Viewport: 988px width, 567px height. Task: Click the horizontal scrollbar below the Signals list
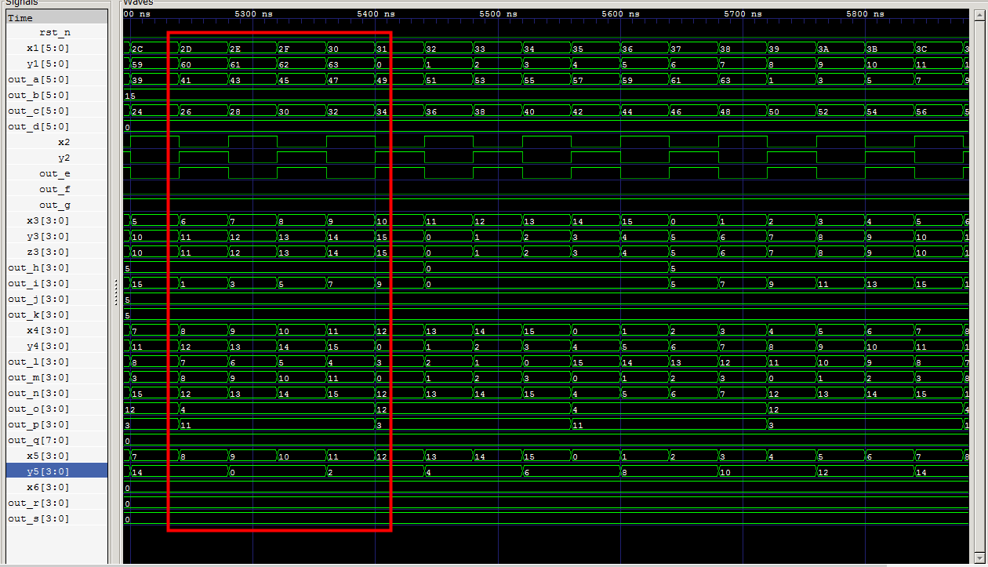pos(56,562)
